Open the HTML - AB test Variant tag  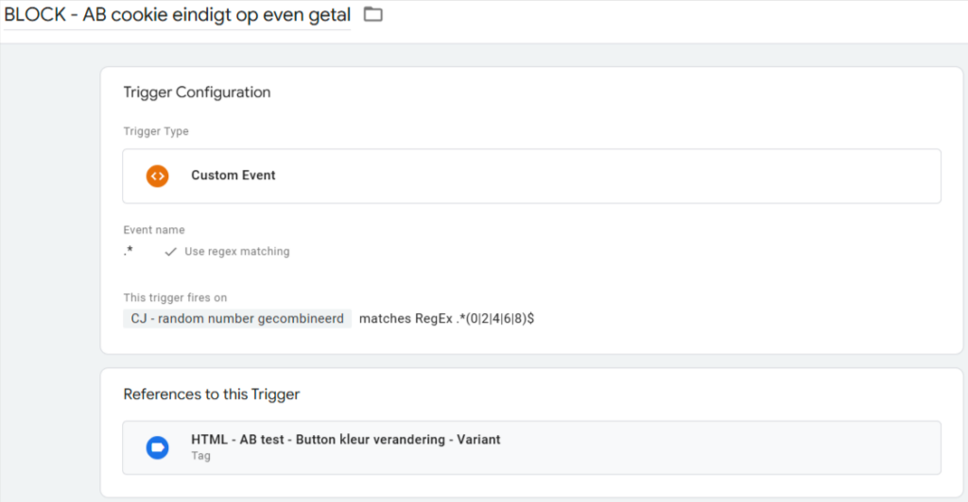pos(531,448)
